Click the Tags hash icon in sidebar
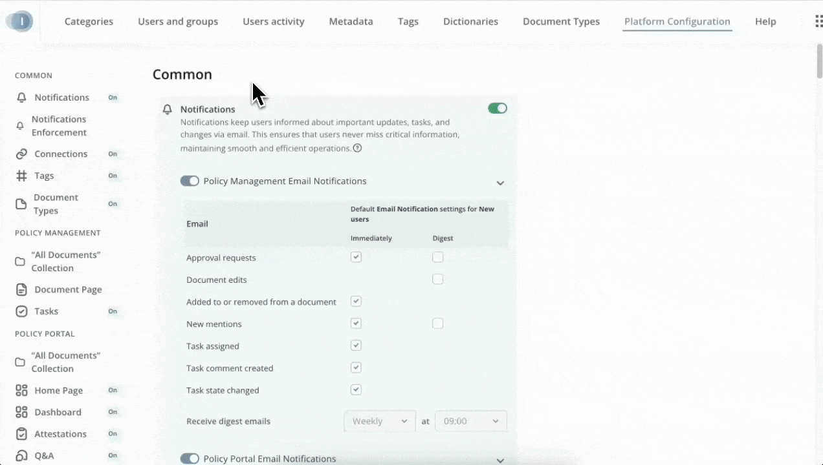This screenshot has height=465, width=823. coord(22,176)
